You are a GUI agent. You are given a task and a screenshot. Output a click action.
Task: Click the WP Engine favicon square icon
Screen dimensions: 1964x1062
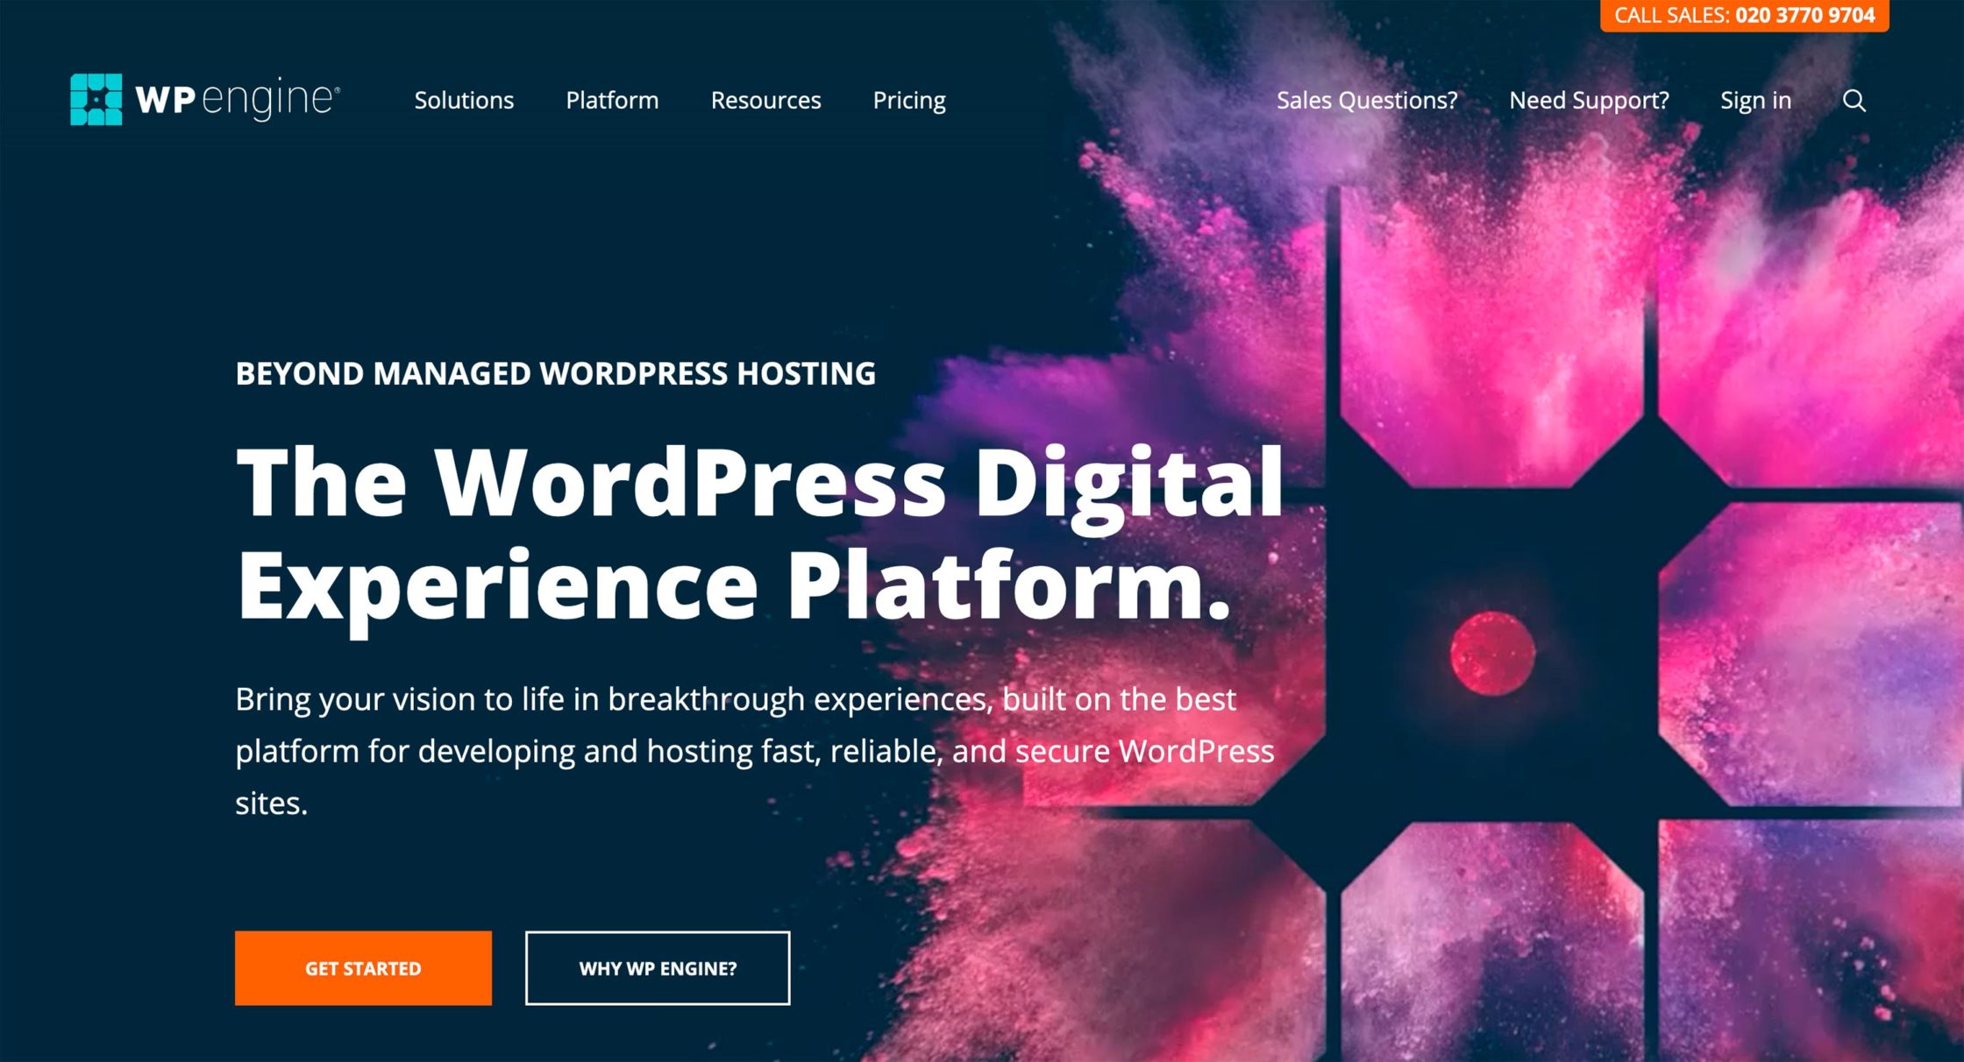click(94, 101)
